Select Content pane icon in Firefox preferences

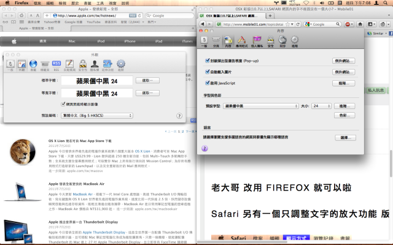click(x=228, y=42)
